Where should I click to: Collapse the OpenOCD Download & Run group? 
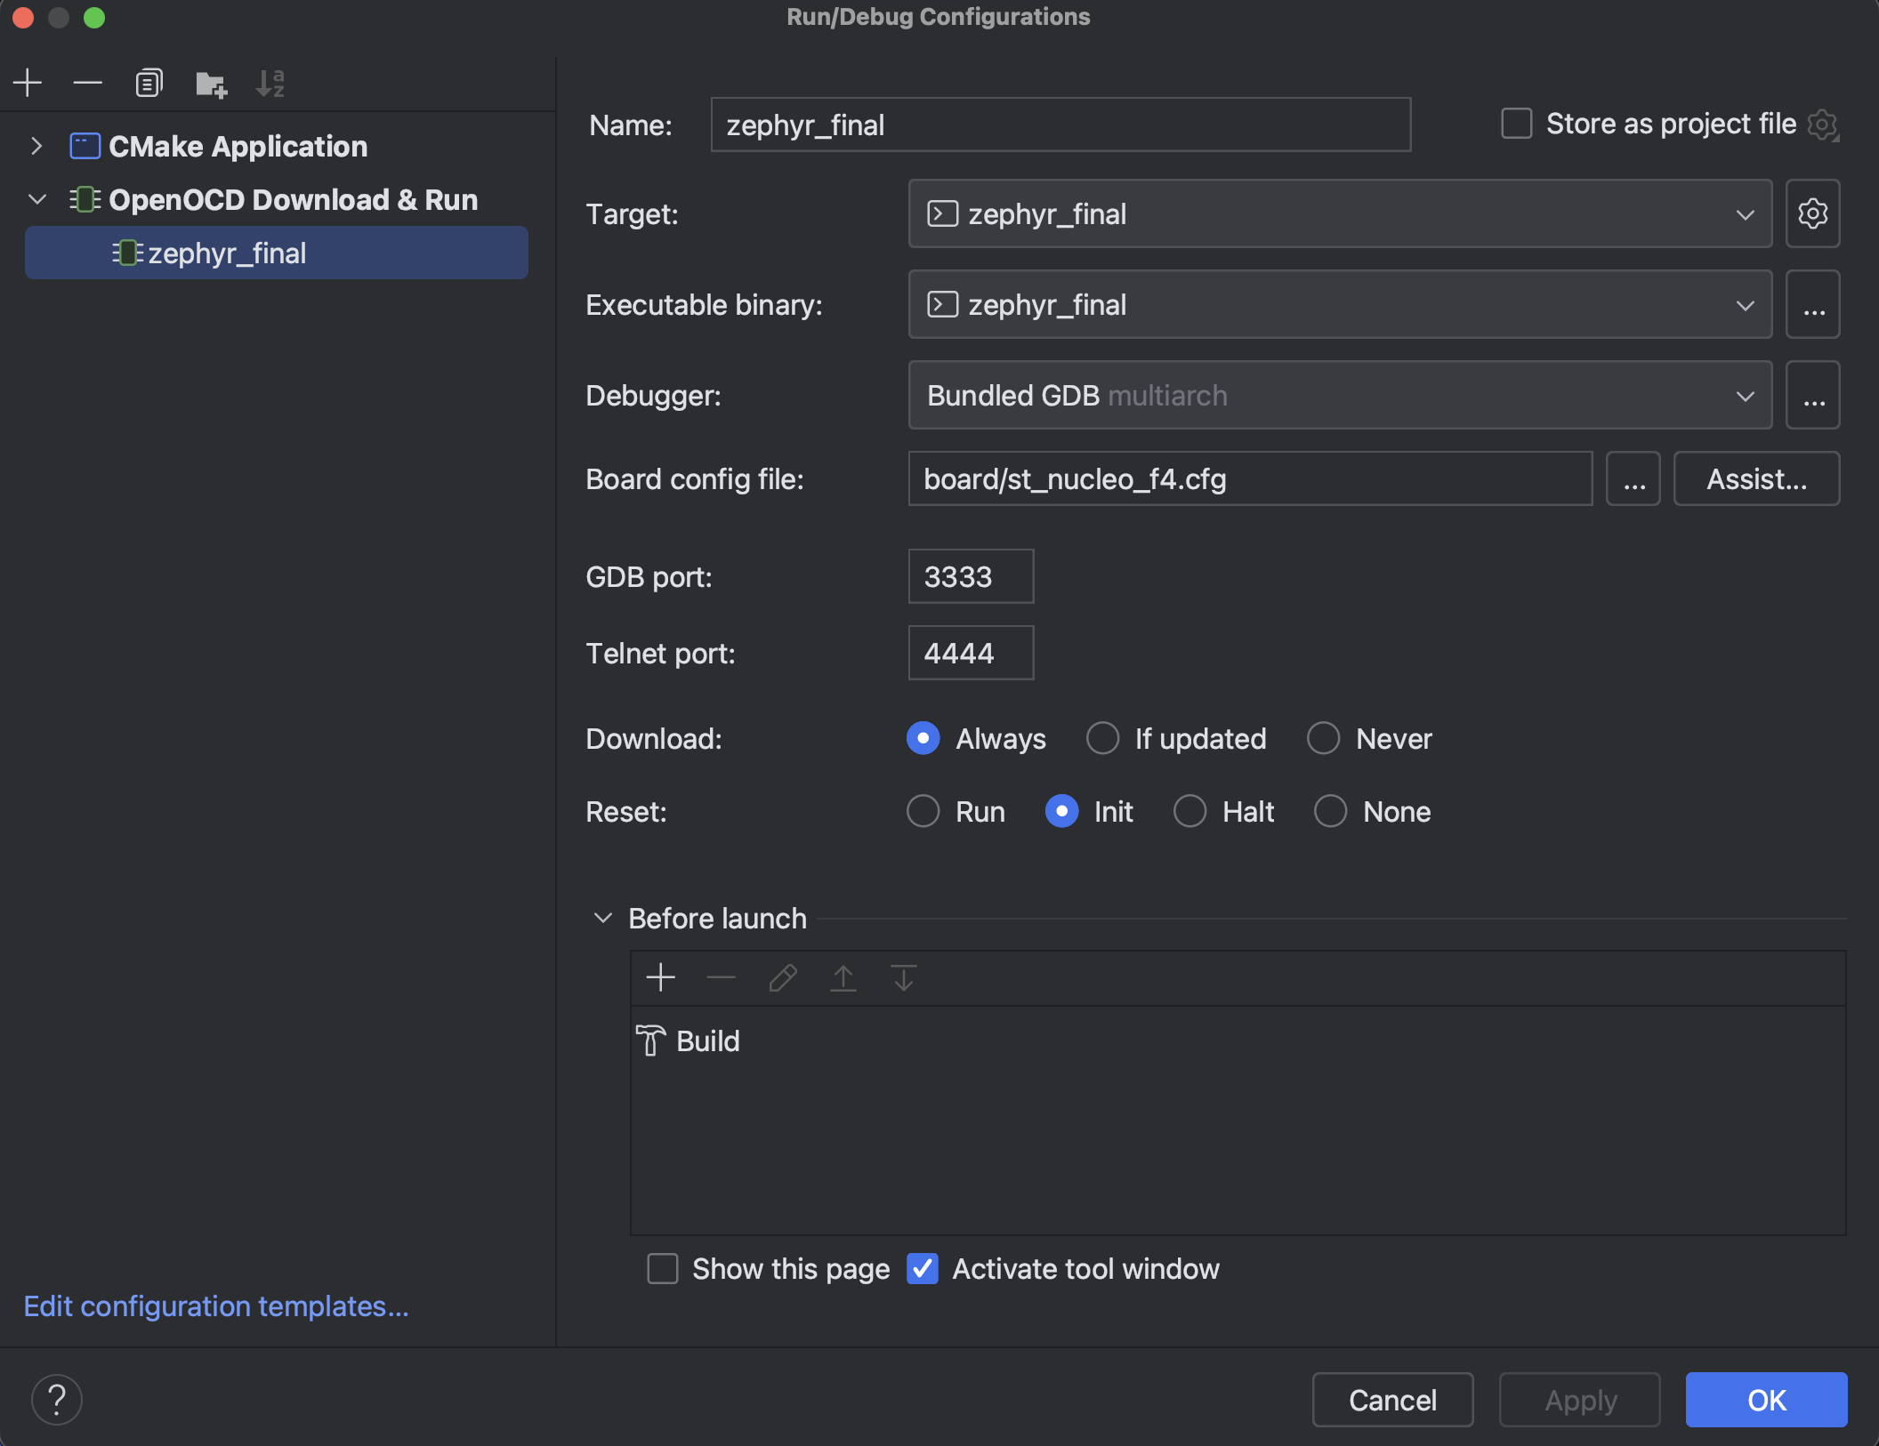(37, 199)
